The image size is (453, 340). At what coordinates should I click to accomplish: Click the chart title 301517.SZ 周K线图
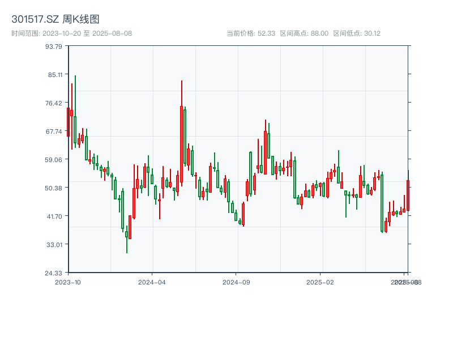(x=55, y=19)
